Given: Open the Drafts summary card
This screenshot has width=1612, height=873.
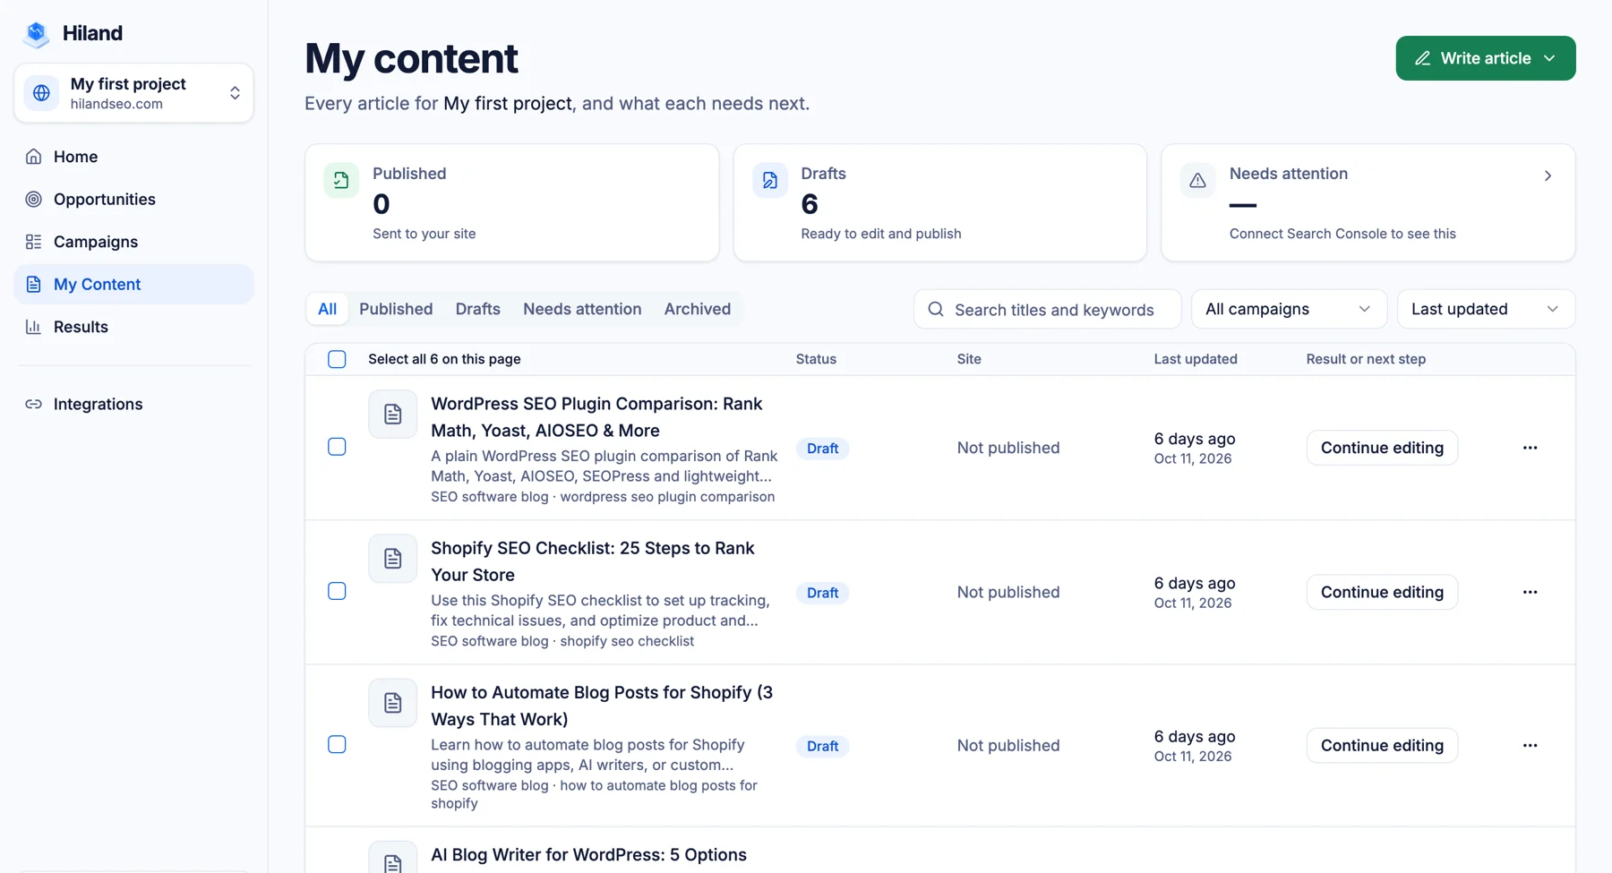Looking at the screenshot, I should [940, 203].
